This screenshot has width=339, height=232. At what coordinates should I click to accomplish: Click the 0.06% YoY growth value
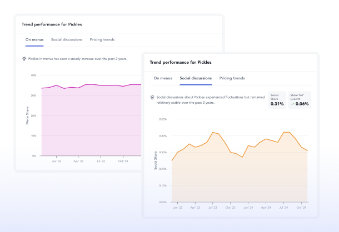(x=302, y=104)
